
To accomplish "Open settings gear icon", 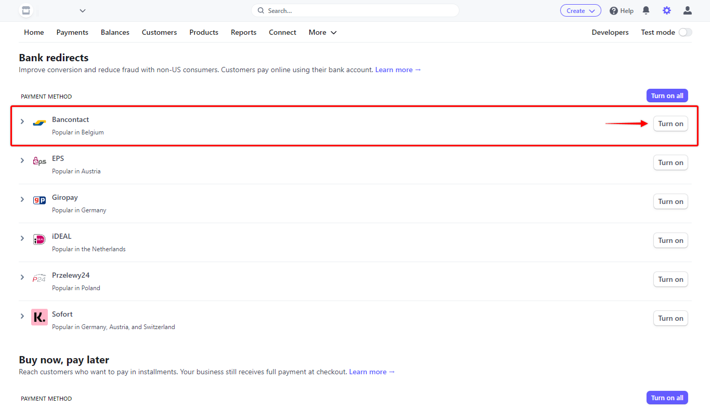I will pyautogui.click(x=667, y=10).
